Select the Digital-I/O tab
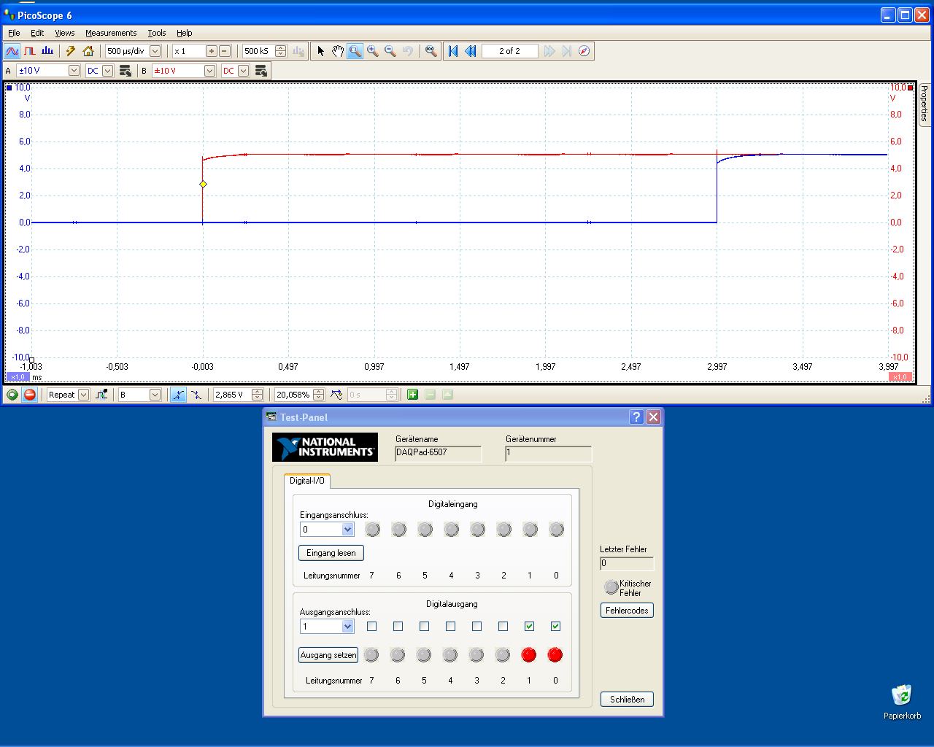 point(307,481)
